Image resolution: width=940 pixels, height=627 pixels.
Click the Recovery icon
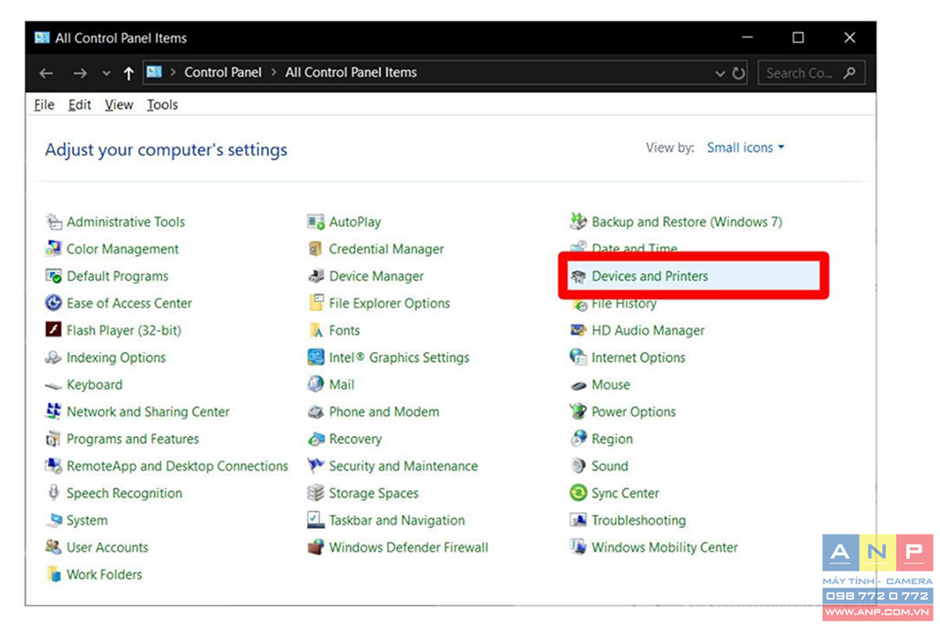point(316,439)
